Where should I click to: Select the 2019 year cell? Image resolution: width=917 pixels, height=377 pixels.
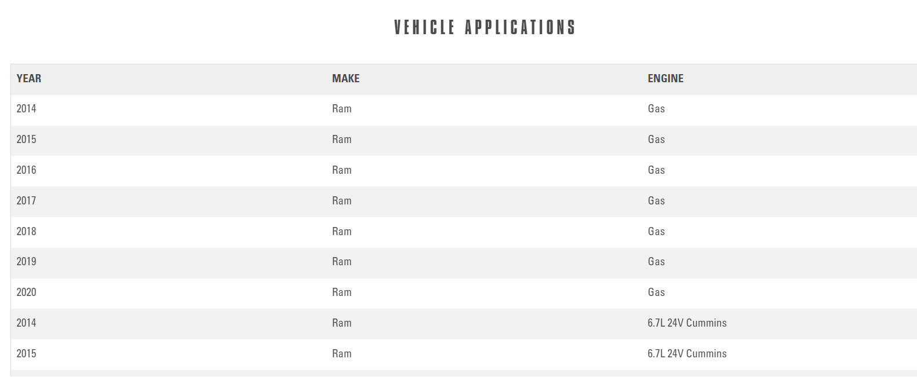tap(26, 262)
